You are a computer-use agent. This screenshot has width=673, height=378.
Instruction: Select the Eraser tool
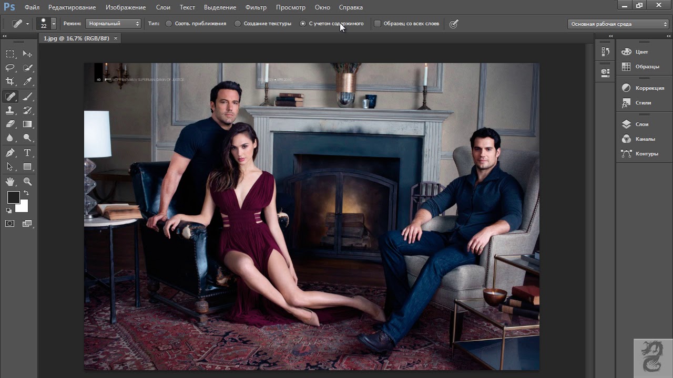point(10,124)
